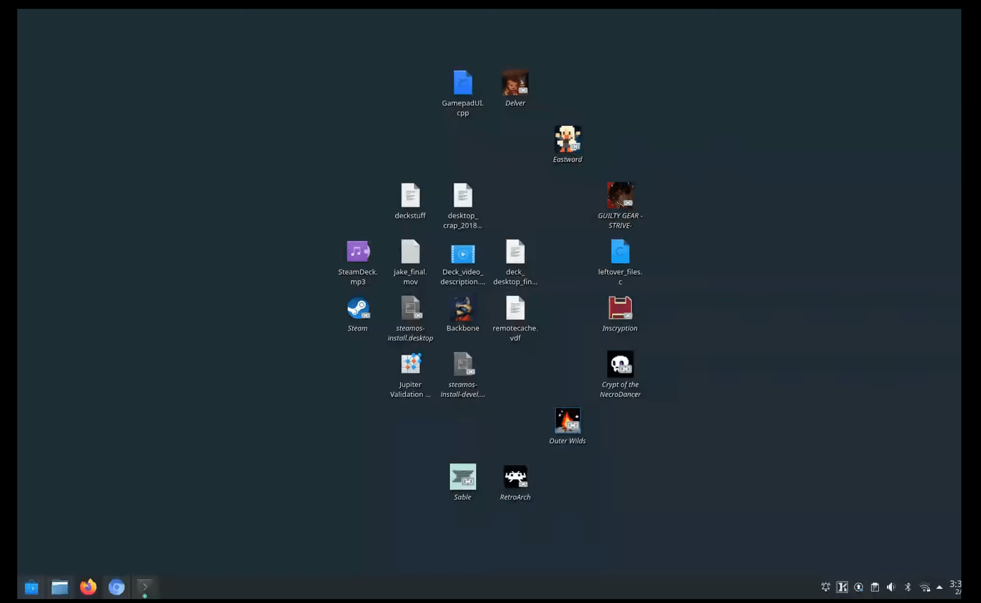Select the Inscryption game icon

click(x=620, y=309)
